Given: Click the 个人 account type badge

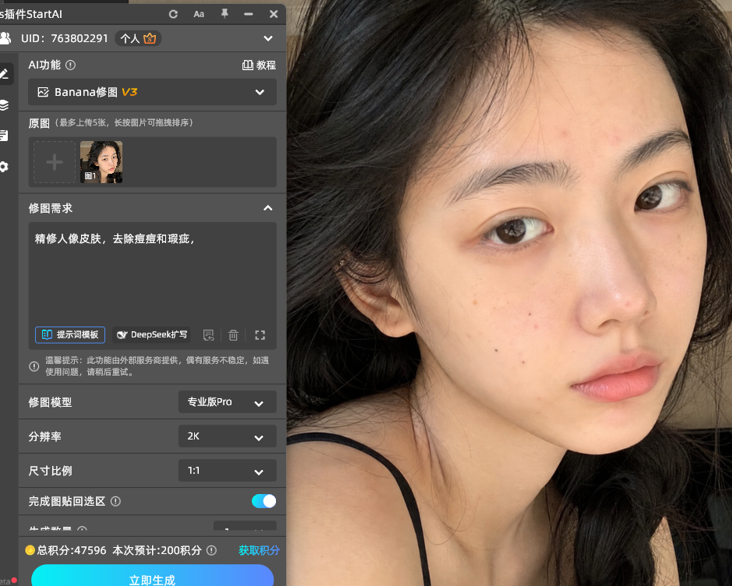Looking at the screenshot, I should [x=138, y=38].
